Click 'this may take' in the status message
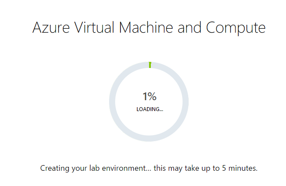The height and width of the screenshot is (186, 286). point(173,168)
